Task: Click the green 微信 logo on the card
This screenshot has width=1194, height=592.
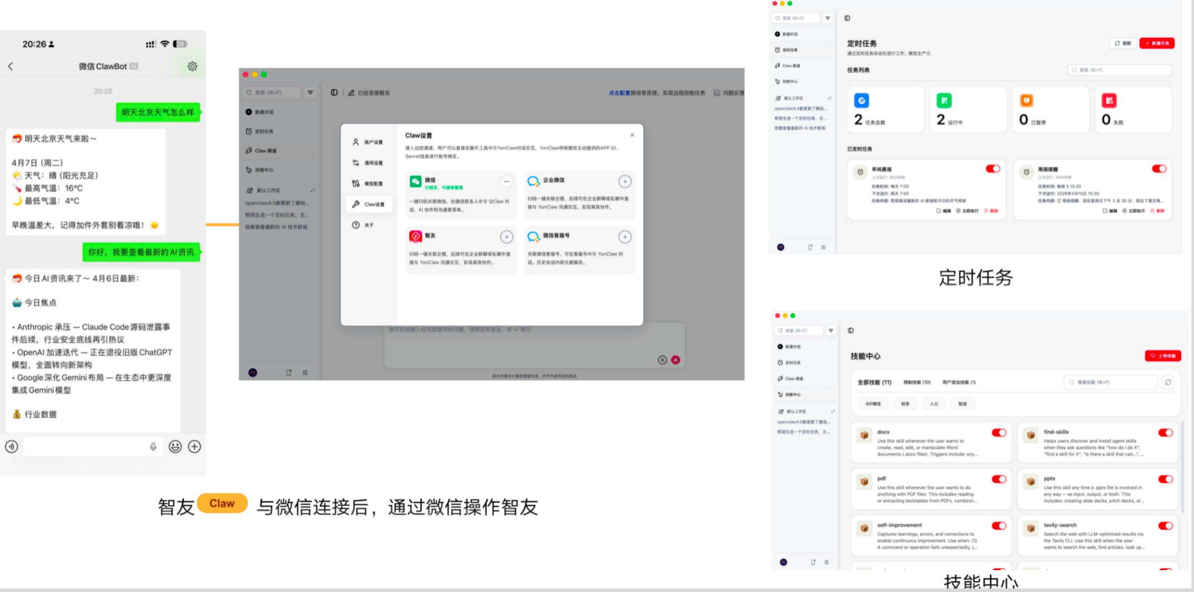Action: (416, 181)
